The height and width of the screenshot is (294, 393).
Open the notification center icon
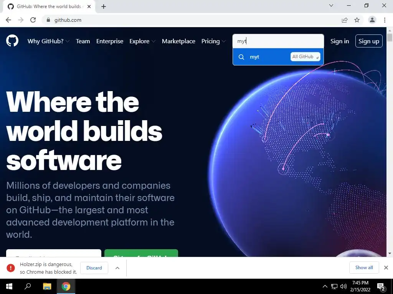[381, 286]
